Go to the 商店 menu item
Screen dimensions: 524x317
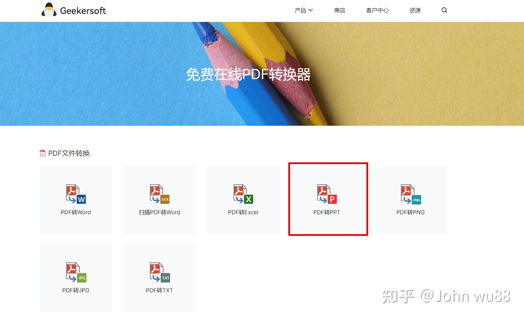(340, 10)
